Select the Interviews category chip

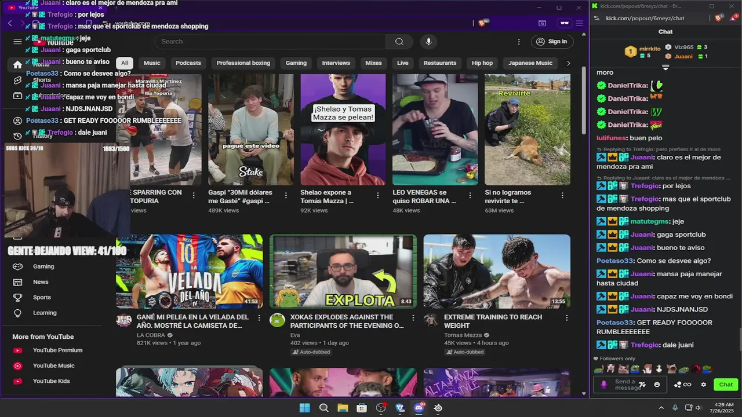336,63
